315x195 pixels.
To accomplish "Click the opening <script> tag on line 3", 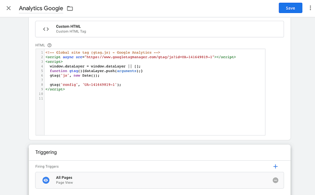I will [54, 62].
